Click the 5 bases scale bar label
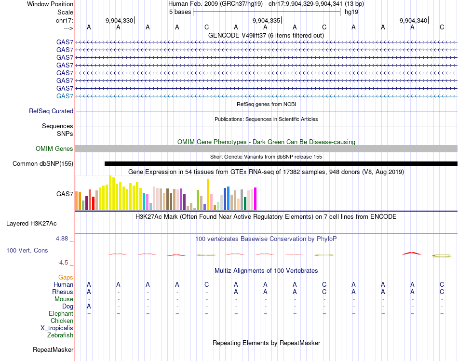458x361 pixels. click(180, 12)
